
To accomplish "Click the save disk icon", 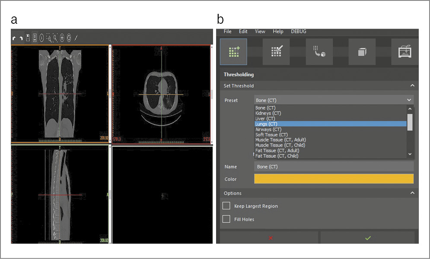I will [x=28, y=38].
